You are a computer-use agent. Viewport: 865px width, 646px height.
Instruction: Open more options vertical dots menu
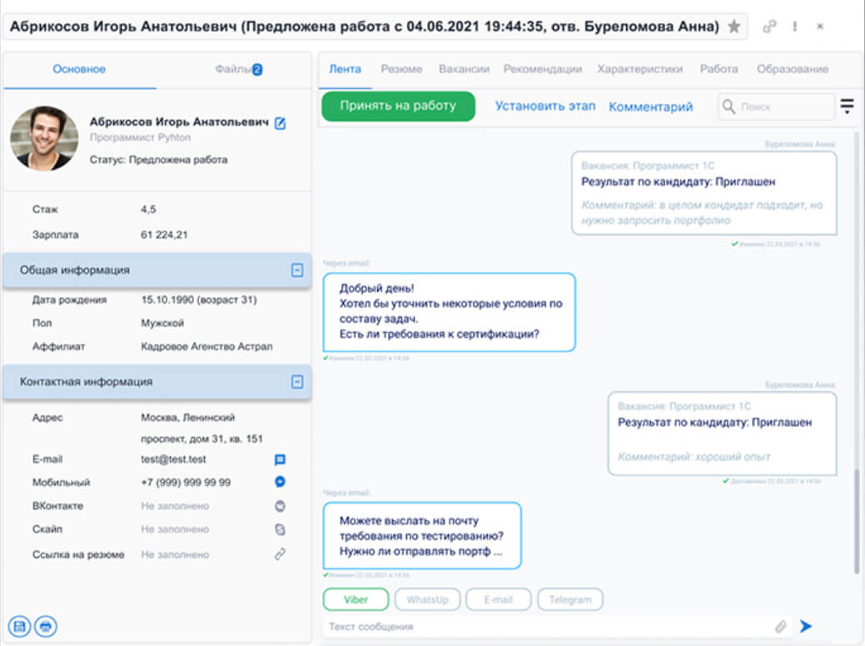pos(795,26)
